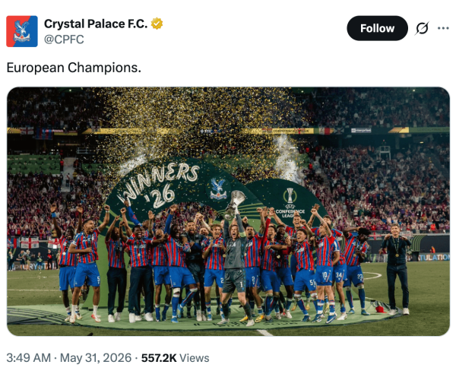Click the May 31, 2026 date
The height and width of the screenshot is (374, 456).
tap(96, 358)
